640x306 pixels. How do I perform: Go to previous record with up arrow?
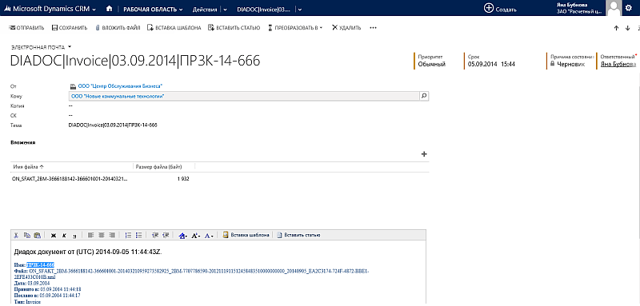tap(616, 28)
